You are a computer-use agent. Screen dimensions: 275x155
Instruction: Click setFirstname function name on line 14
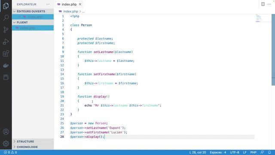[x=104, y=74]
